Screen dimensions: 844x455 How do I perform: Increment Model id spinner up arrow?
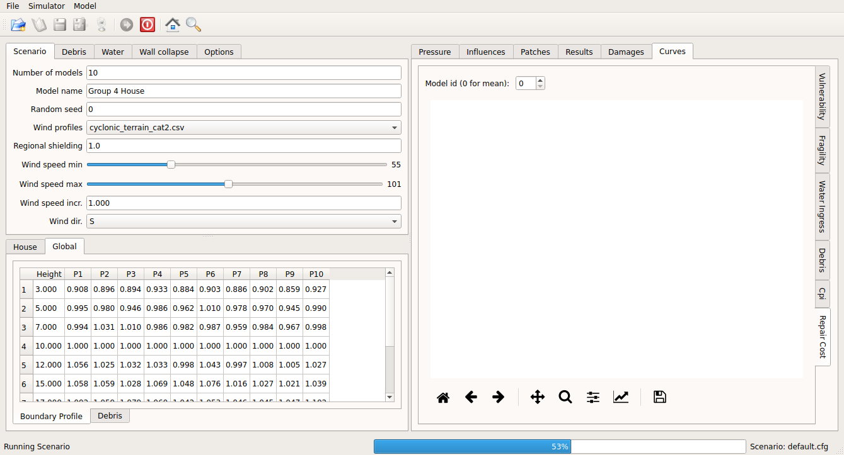tap(540, 80)
